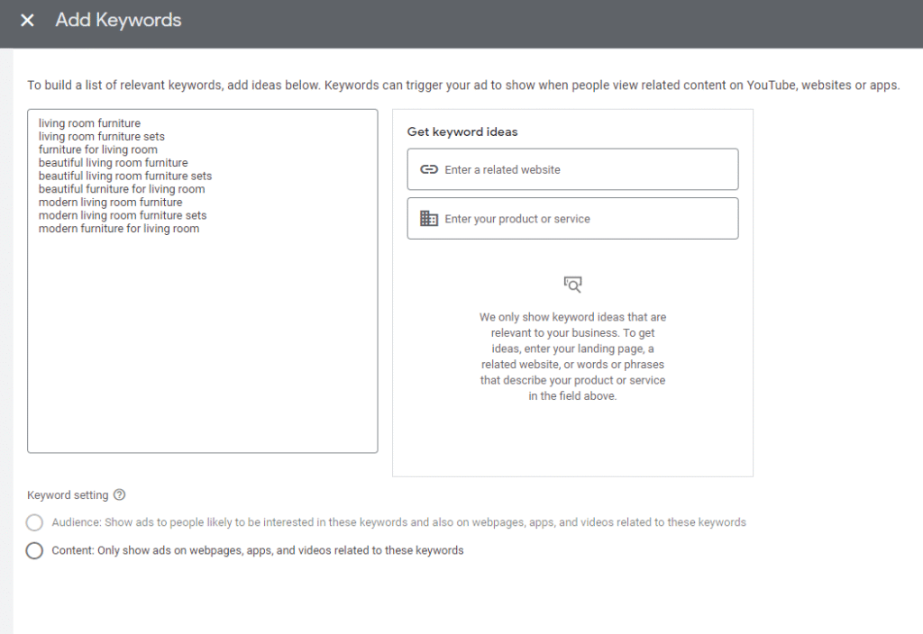Screen dimensions: 923x634
Task: Click the "Get keyword ideas" heading
Action: pyautogui.click(x=462, y=131)
